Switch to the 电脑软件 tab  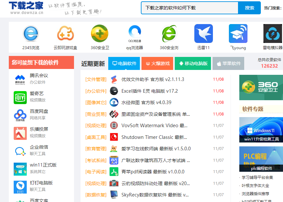tap(124, 63)
